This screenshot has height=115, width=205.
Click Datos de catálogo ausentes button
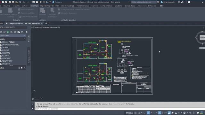[x=10, y=13]
